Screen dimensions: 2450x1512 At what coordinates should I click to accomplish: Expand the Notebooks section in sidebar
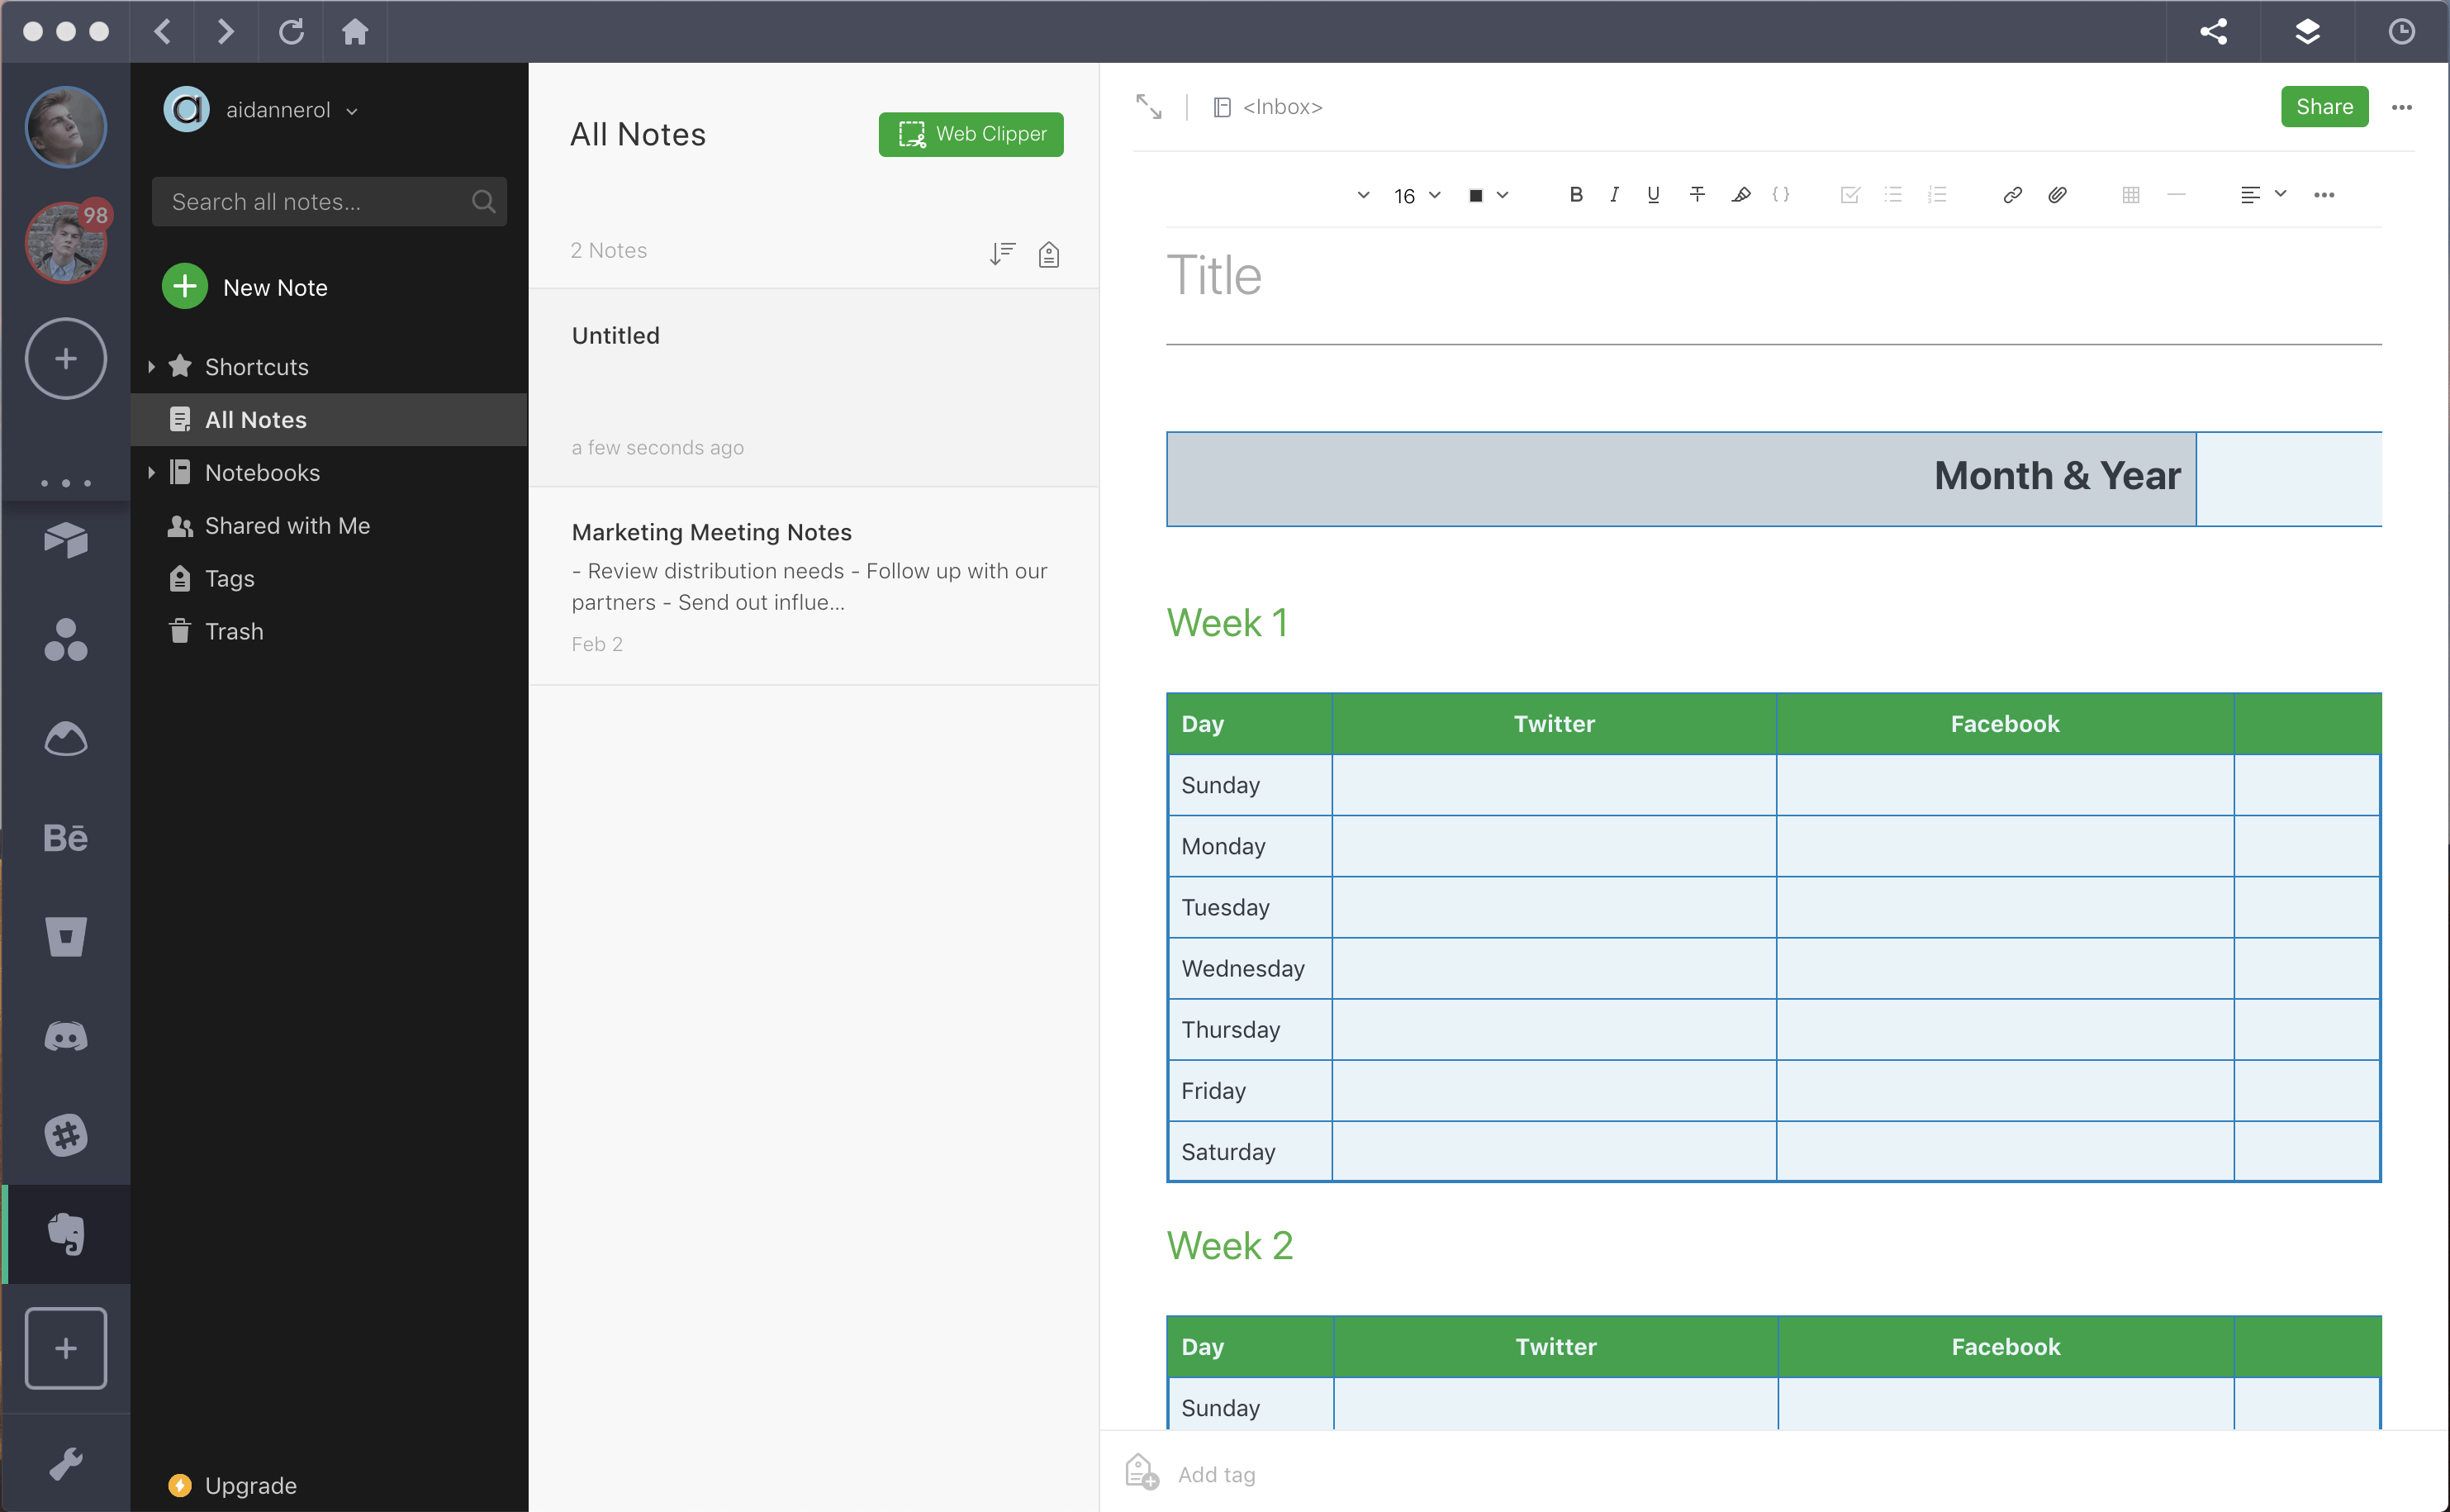(x=152, y=471)
